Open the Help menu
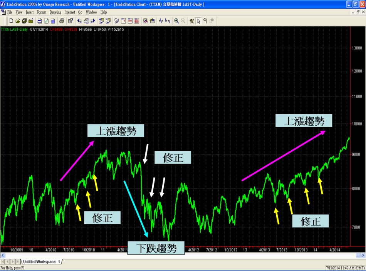Screen dimensions: 366x271 point(104,12)
